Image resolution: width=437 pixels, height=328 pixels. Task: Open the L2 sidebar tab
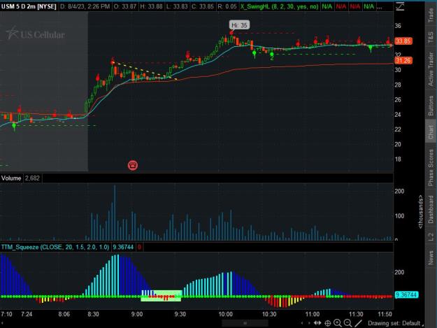[431, 237]
